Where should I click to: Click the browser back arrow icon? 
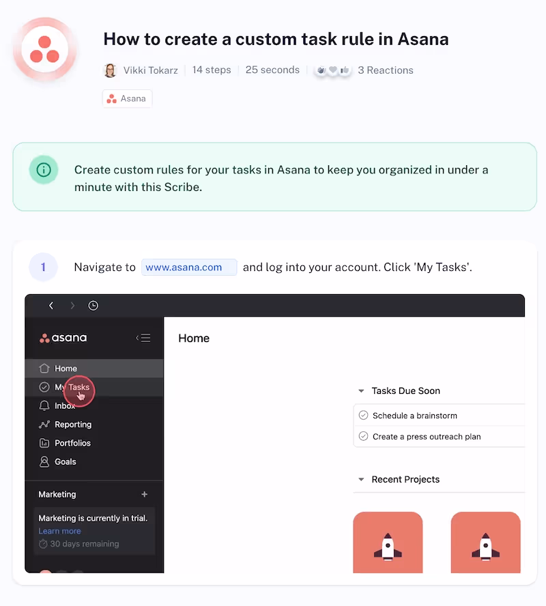pos(51,306)
